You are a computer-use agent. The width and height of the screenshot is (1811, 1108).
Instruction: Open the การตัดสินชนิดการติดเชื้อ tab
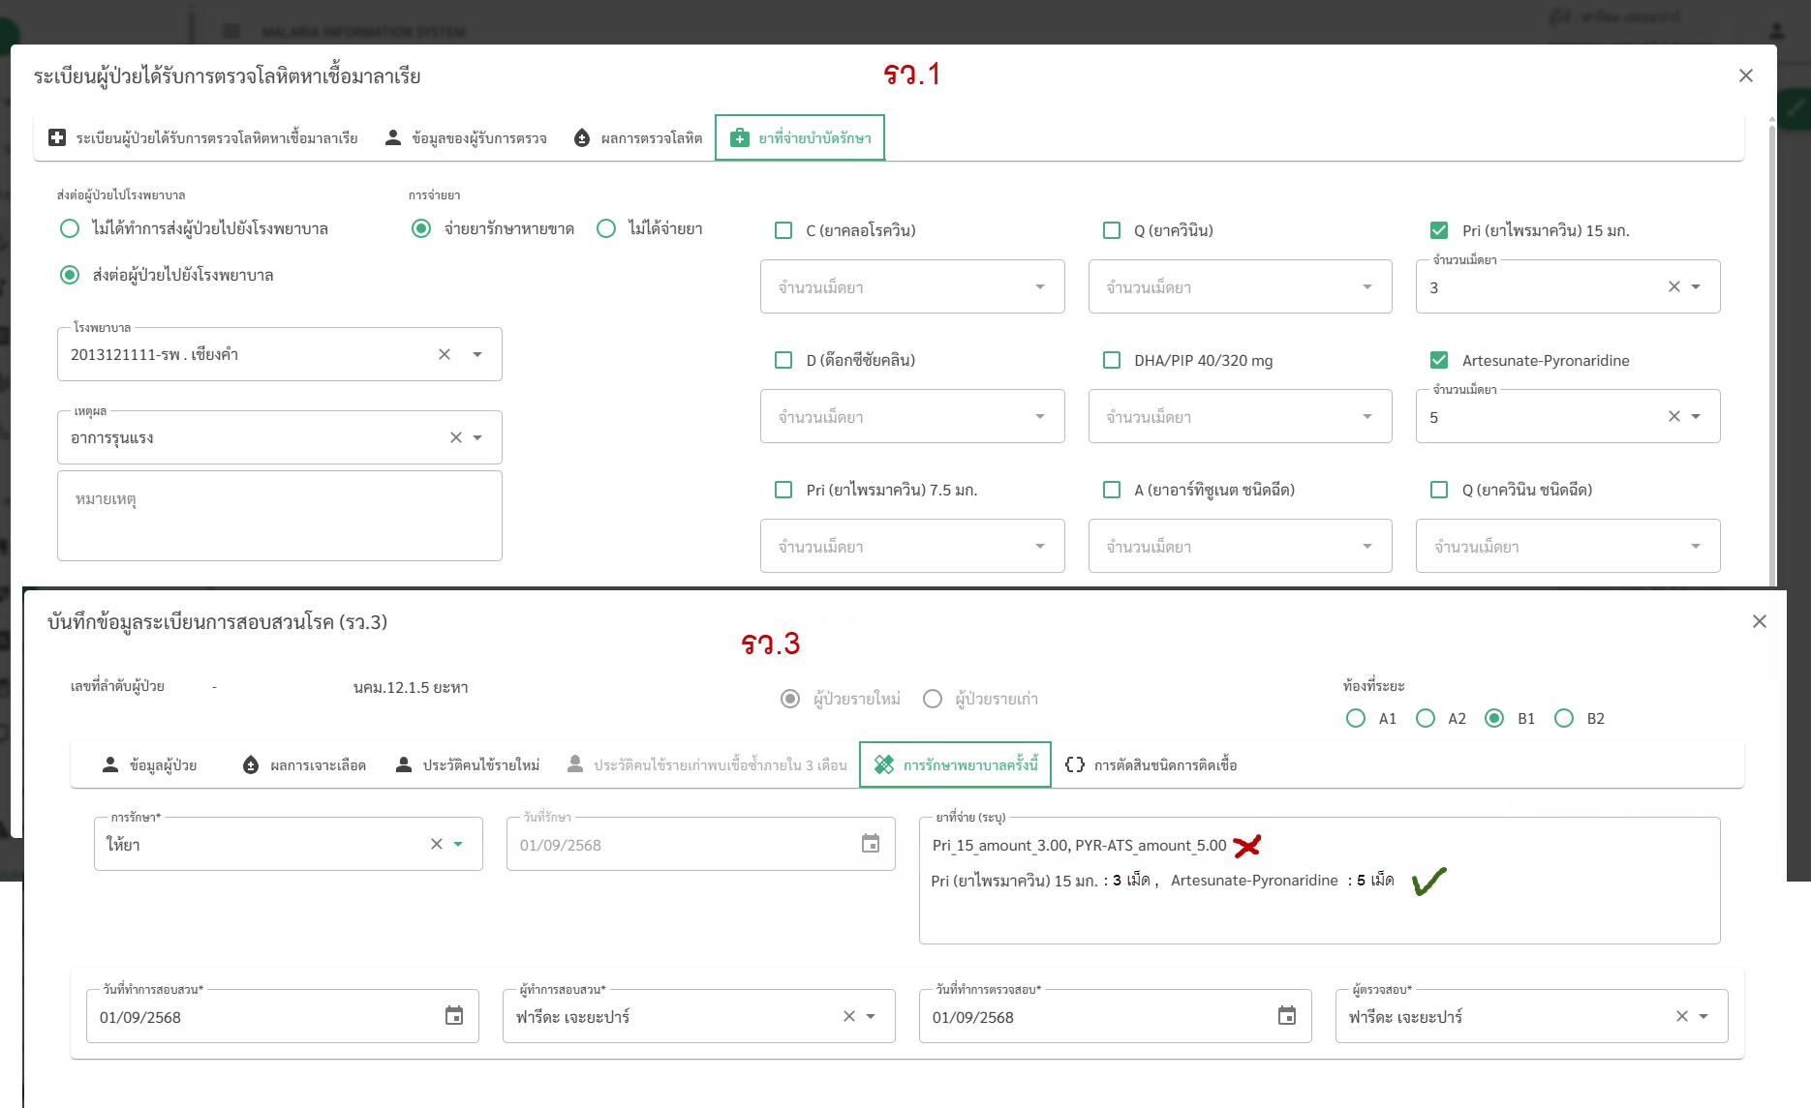[x=1151, y=764]
